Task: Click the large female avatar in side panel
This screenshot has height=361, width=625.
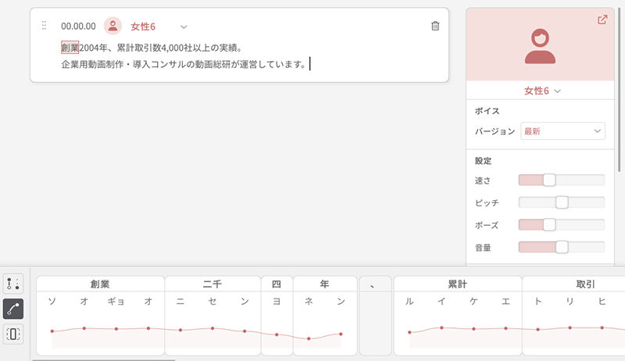Action: pyautogui.click(x=540, y=46)
